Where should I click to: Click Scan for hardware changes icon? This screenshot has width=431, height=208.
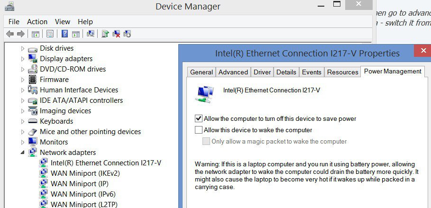[91, 34]
